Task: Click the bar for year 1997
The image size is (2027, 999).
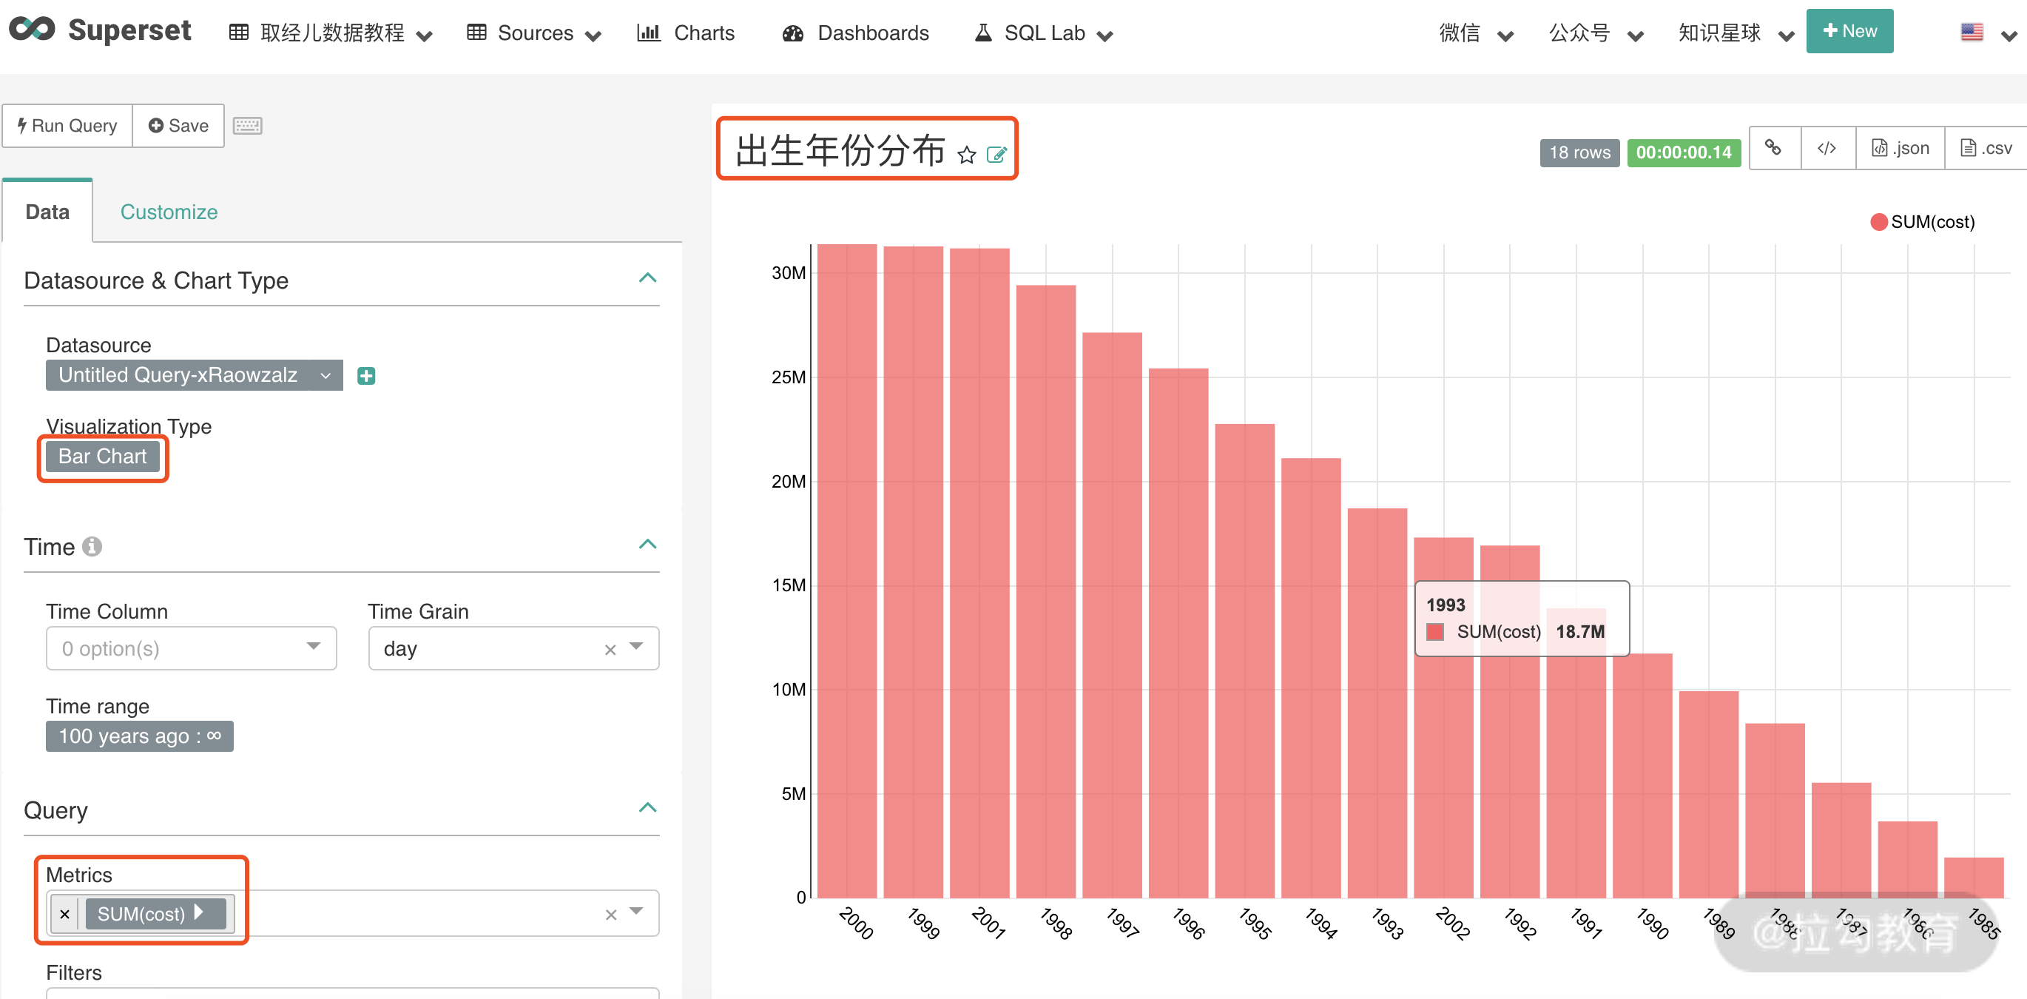Action: tap(1112, 615)
